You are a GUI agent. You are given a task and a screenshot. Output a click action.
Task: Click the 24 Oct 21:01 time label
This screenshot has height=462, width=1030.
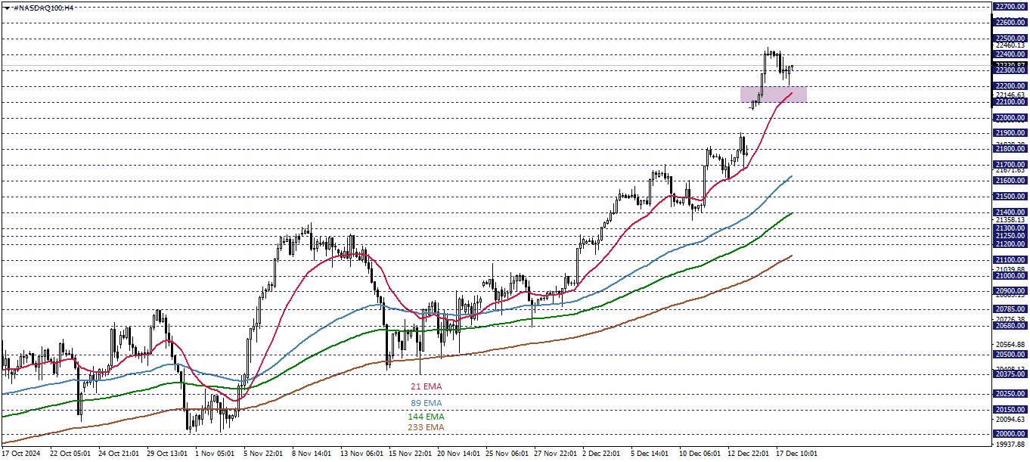pyautogui.click(x=118, y=454)
